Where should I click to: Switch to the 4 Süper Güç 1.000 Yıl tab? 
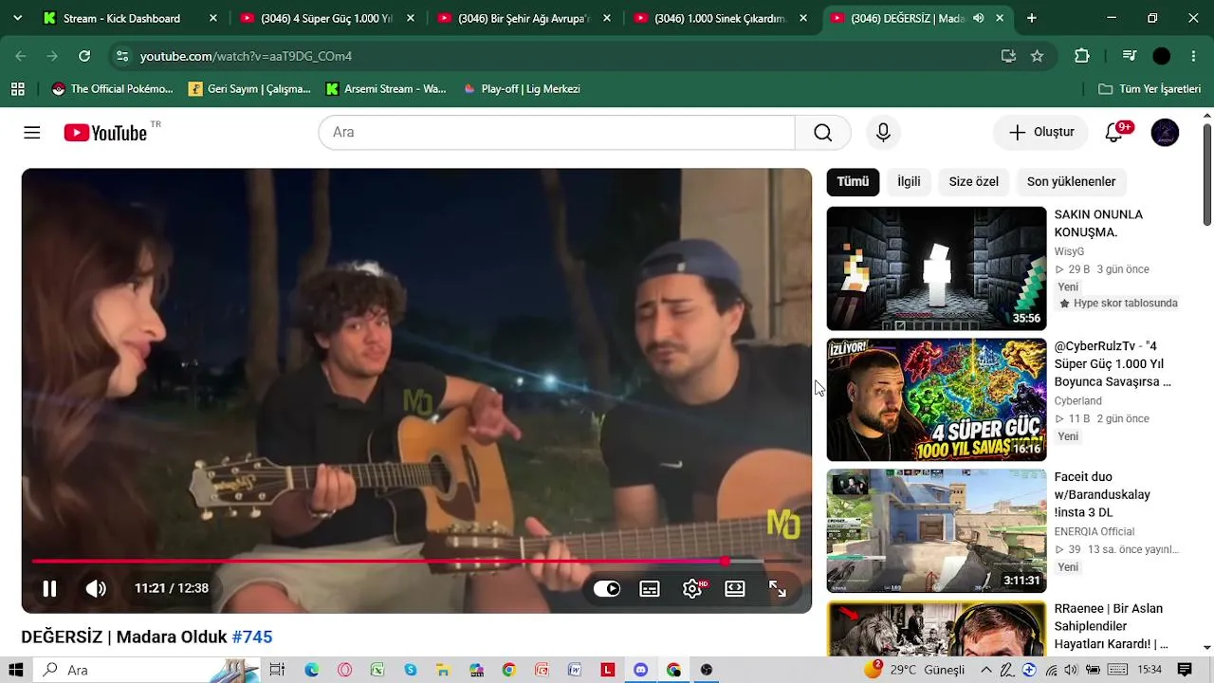326,18
